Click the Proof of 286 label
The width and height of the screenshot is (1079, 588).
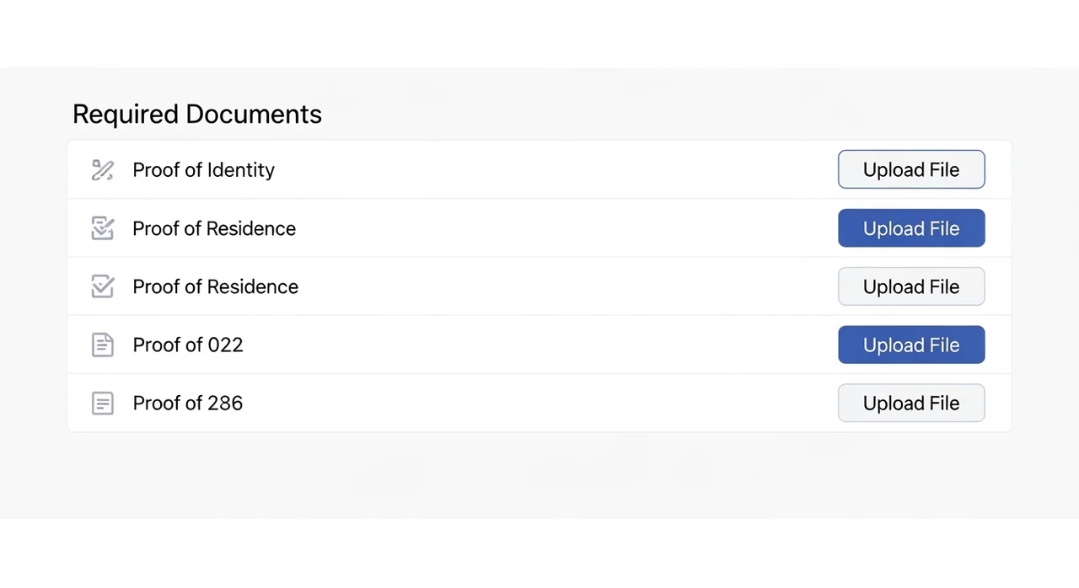click(x=187, y=403)
